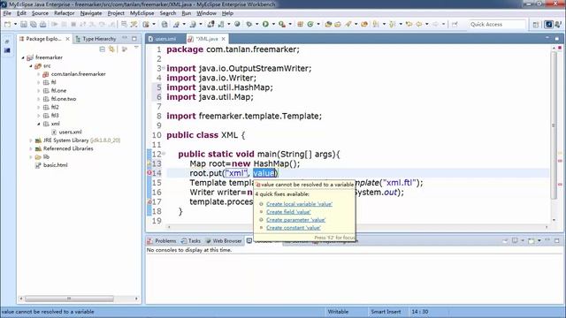Close the Package Explorer tab
566x318 pixels.
point(67,39)
